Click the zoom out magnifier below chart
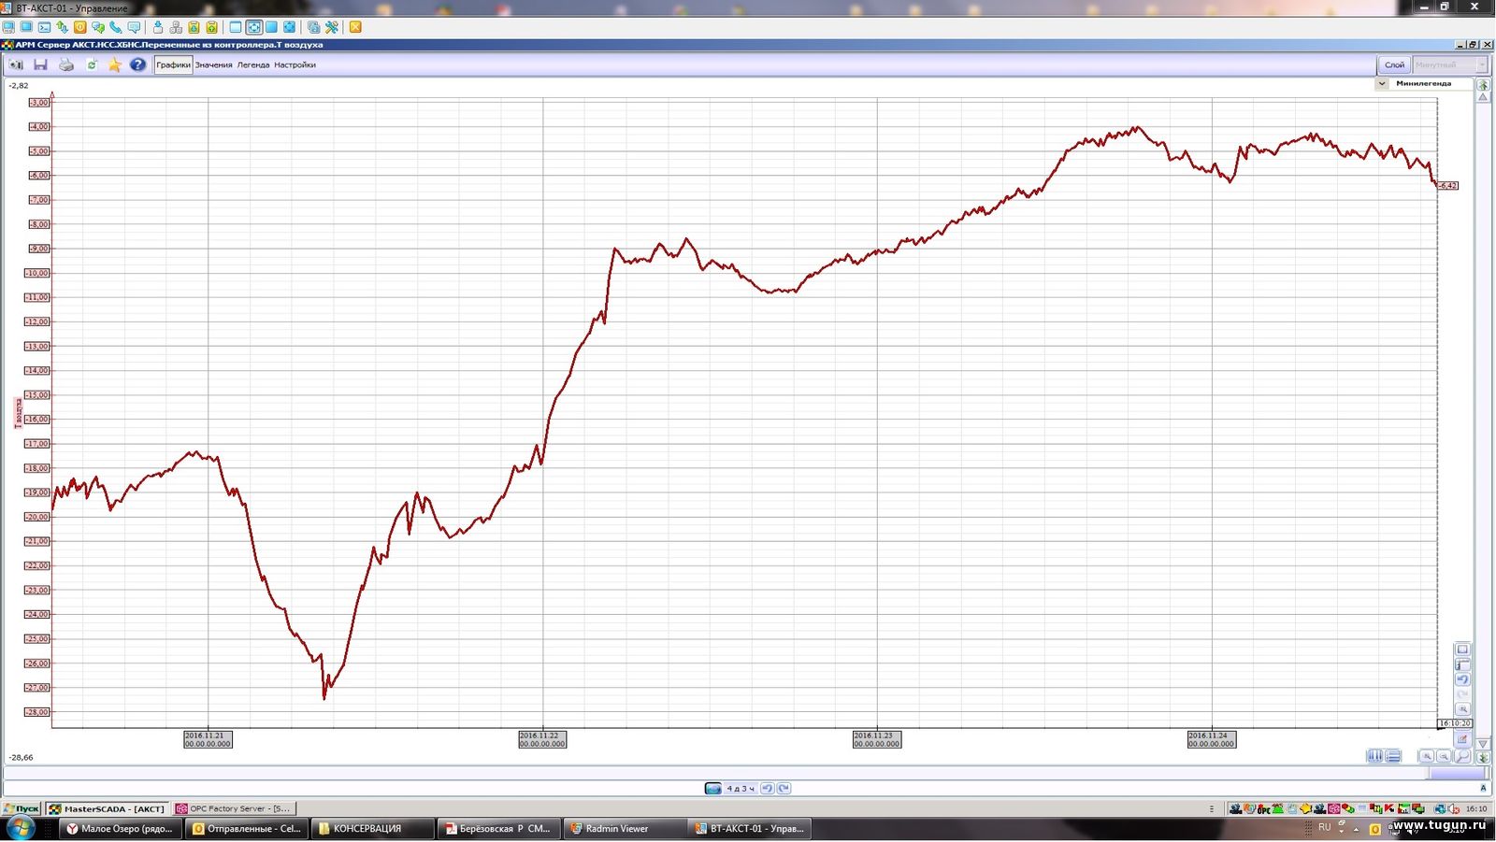1496x842 pixels. click(1445, 756)
